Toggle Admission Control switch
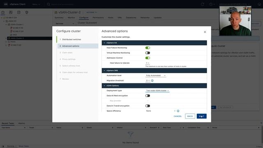The width and height of the screenshot is (263, 148). (148, 58)
